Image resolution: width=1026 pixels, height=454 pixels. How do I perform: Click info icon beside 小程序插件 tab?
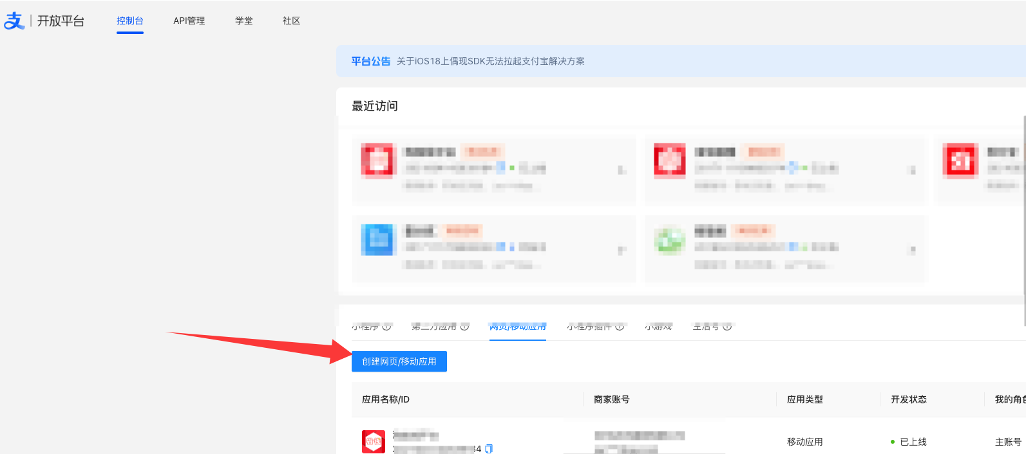[620, 327]
